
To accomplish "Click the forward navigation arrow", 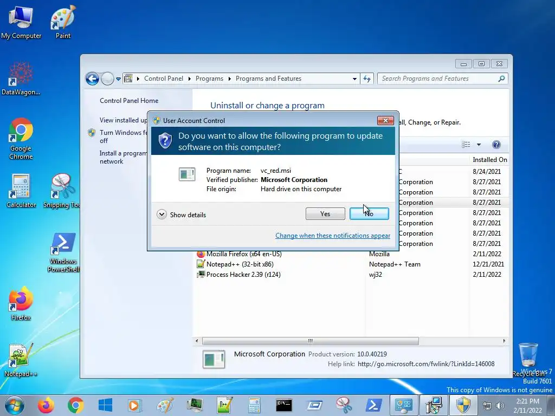I will pos(107,79).
